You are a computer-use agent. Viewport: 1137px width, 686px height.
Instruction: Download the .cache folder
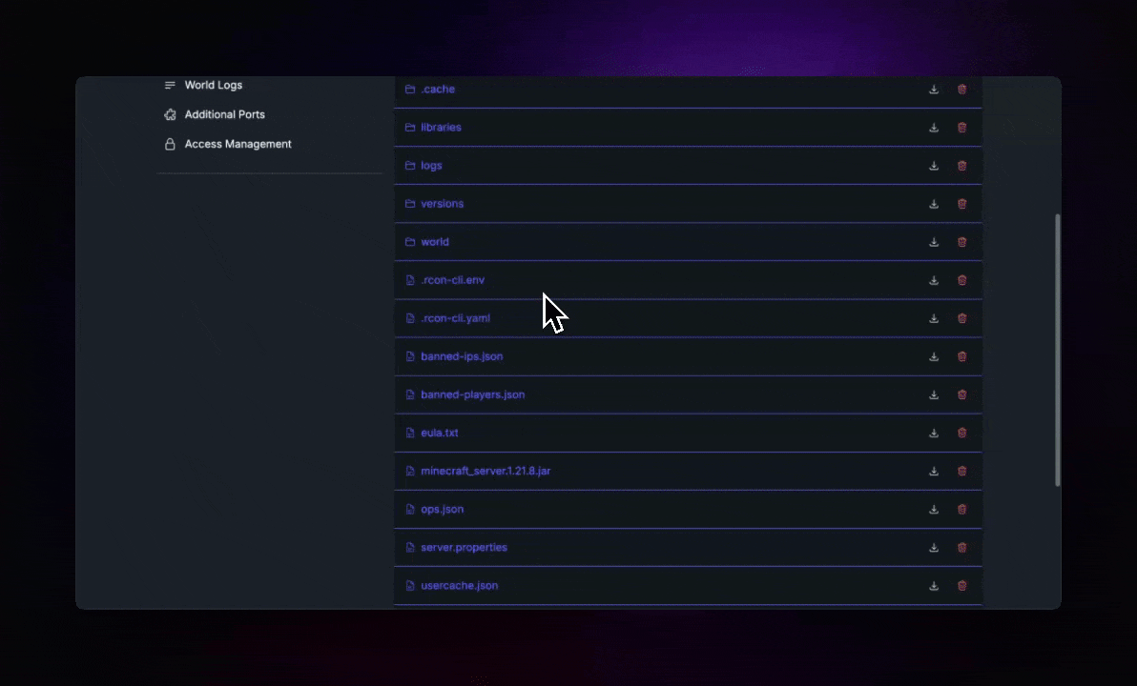pyautogui.click(x=934, y=90)
